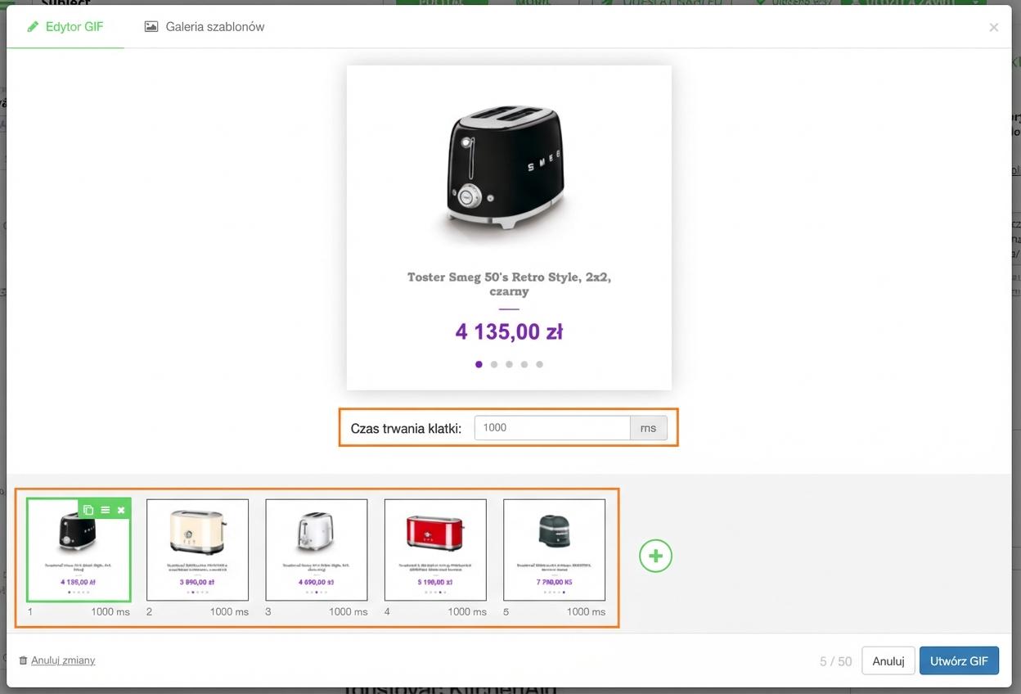Screen dimensions: 1021x694
Task: Click the ms unit label beside input
Action: point(649,427)
